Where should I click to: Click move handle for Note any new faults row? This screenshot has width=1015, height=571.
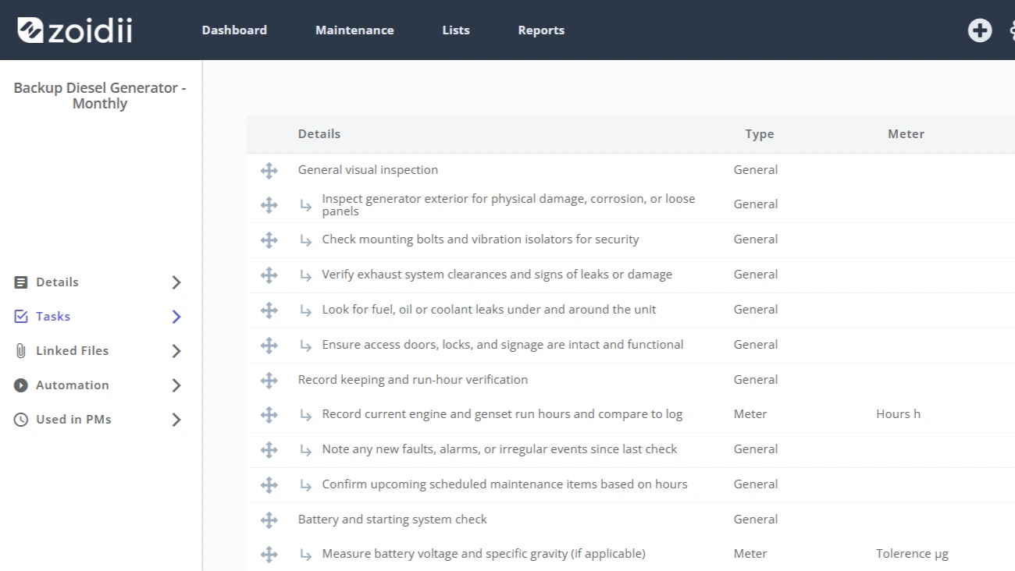pos(269,450)
